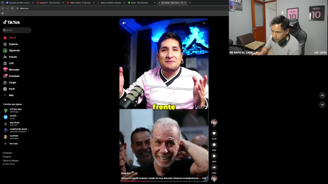
Task: Open the comments on the video
Action: [214, 145]
